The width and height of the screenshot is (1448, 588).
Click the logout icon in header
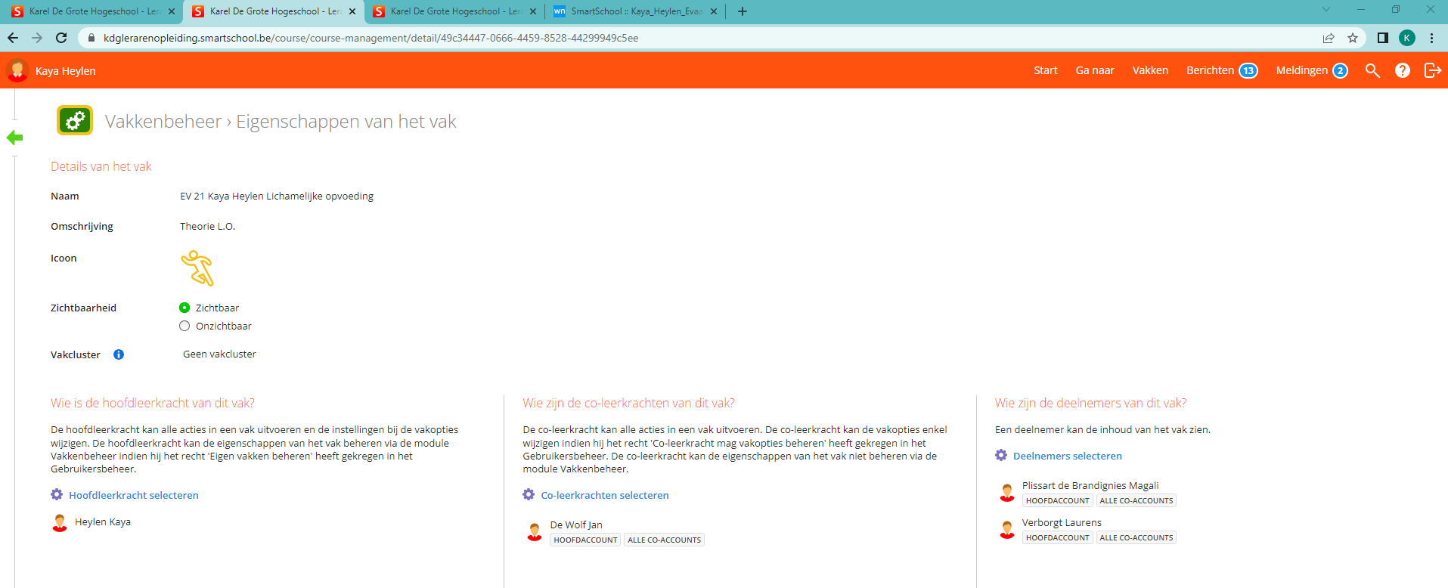coord(1432,70)
